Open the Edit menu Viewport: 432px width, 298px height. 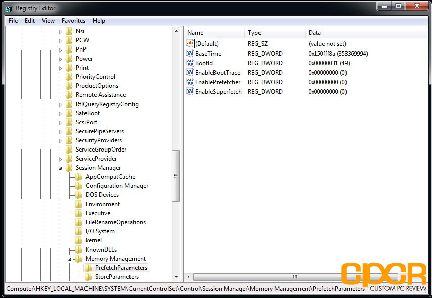(x=30, y=21)
